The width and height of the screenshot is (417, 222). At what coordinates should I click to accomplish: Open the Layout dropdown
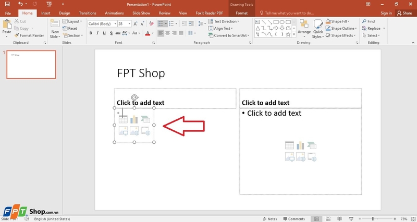(x=72, y=21)
